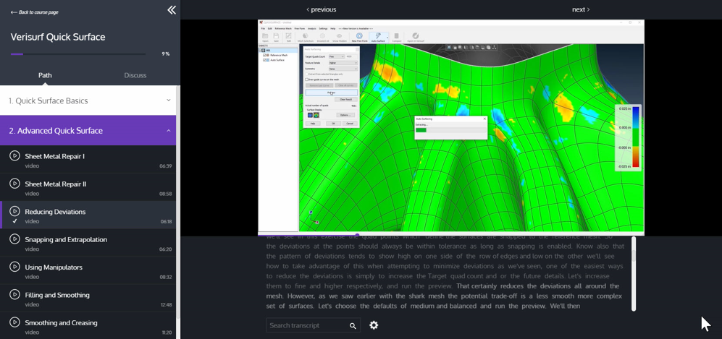Click the Open toolbar icon in QuickSurface
Screen dimensions: 722x339
(265, 38)
